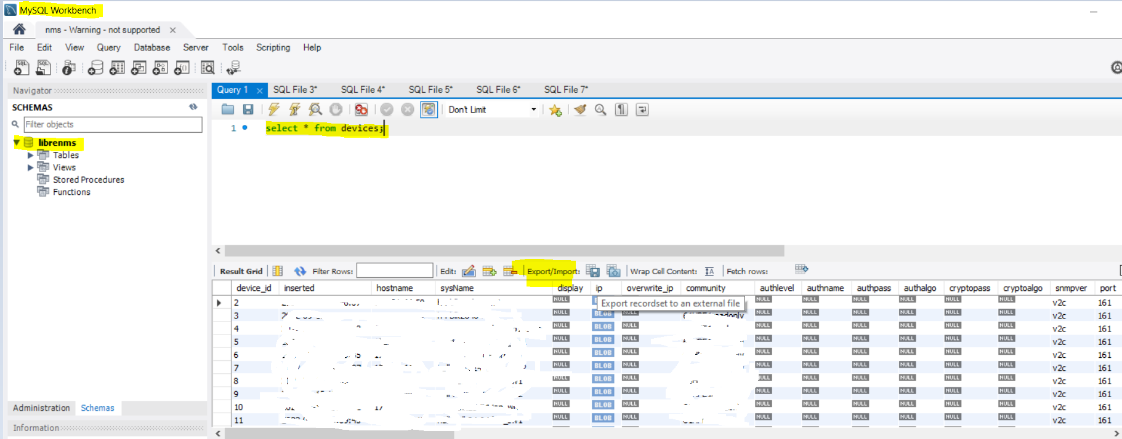Viewport: 1122px width, 439px height.
Task: Delete the selected rows from result grid
Action: click(x=511, y=271)
